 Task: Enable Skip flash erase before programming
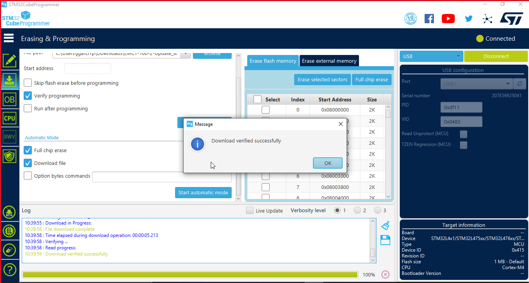click(x=28, y=83)
